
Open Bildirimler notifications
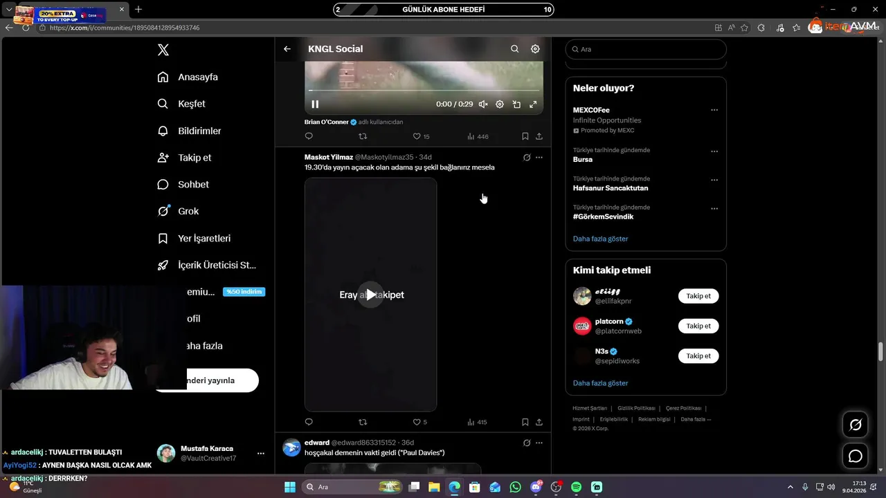(189, 131)
